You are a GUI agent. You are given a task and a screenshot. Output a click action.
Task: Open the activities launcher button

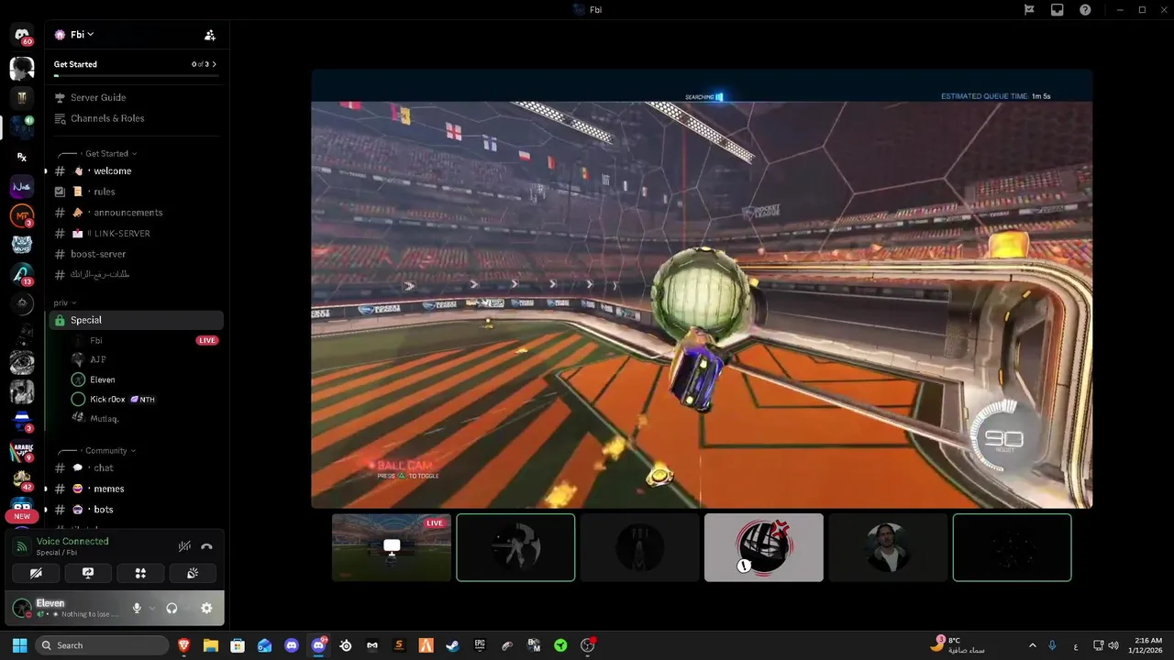click(140, 573)
